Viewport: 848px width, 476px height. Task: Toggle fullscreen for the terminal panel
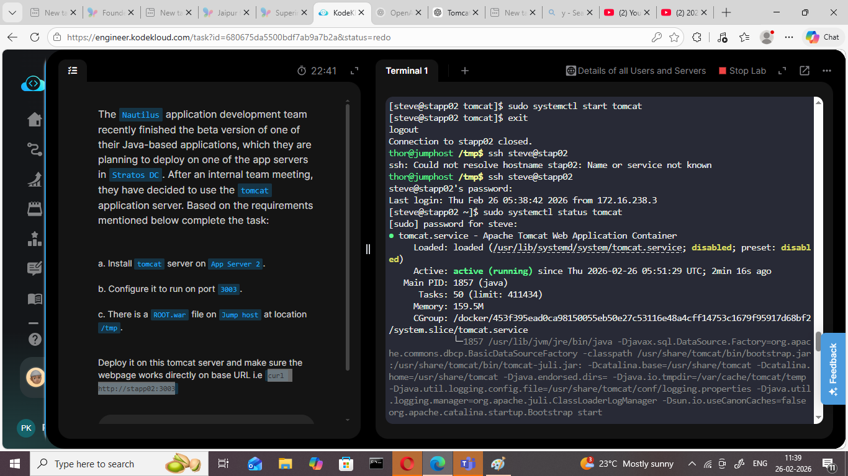pos(782,71)
